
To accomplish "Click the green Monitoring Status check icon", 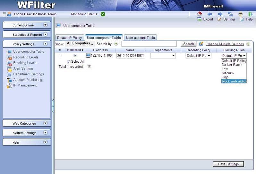I will pyautogui.click(x=103, y=14).
